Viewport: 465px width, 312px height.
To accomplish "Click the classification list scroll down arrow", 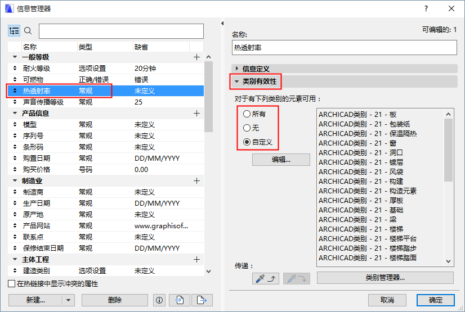I will pyautogui.click(x=448, y=261).
